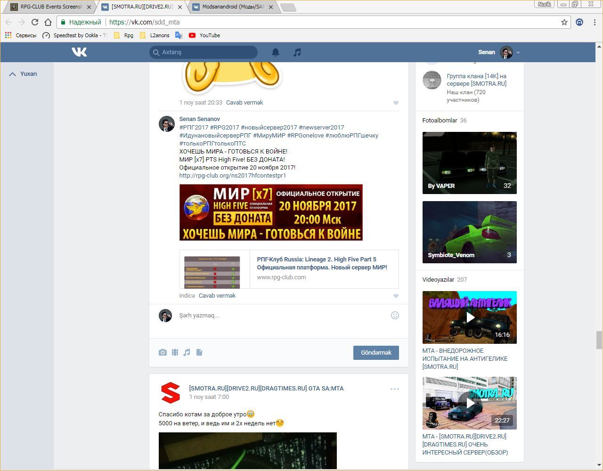
Task: Click the VK logo in header
Action: tap(79, 52)
